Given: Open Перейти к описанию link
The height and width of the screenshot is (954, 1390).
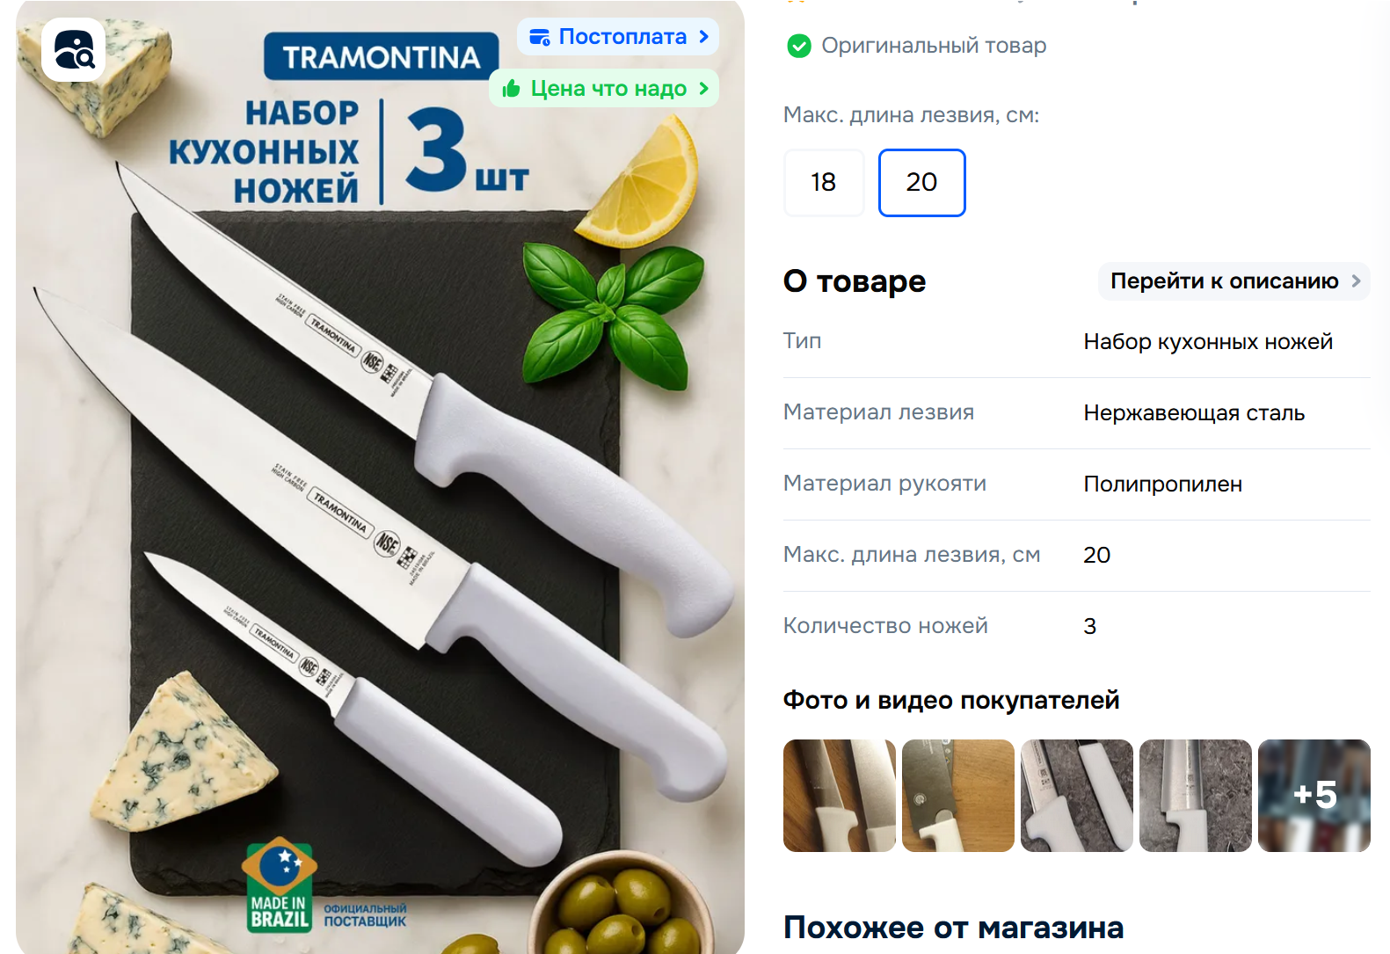Looking at the screenshot, I should (1234, 281).
